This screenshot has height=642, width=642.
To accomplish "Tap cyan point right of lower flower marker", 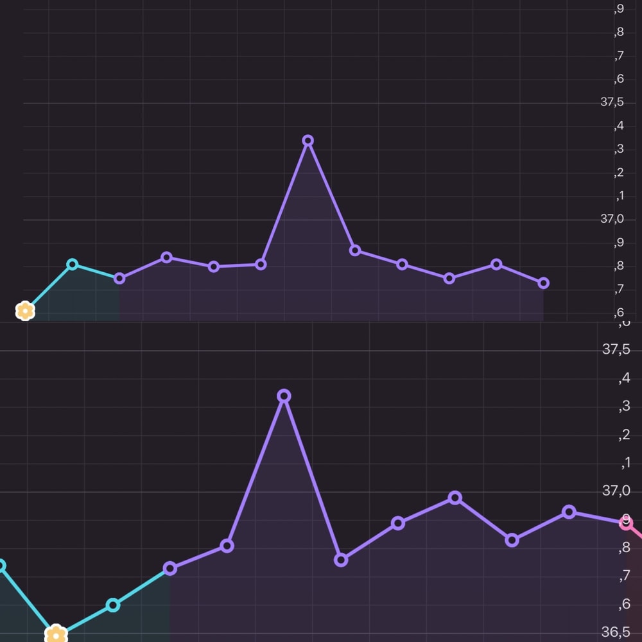I will tap(113, 605).
